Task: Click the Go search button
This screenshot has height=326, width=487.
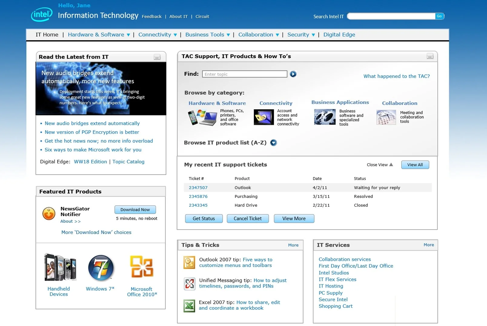Action: [439, 16]
